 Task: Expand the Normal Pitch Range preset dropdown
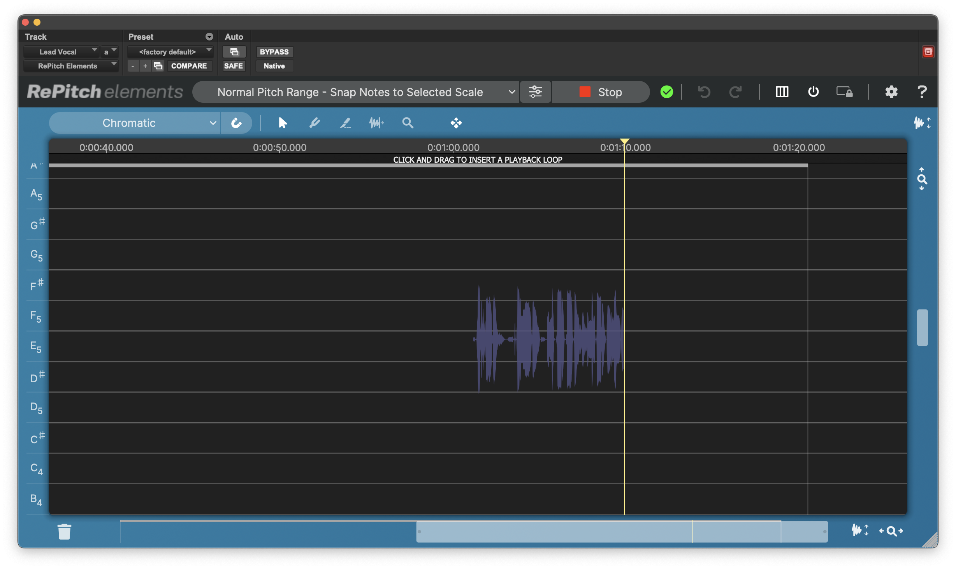356,92
